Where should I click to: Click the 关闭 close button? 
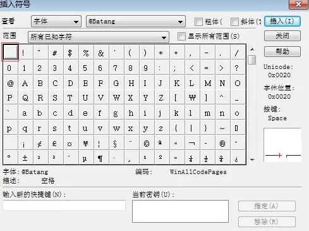coord(282,36)
